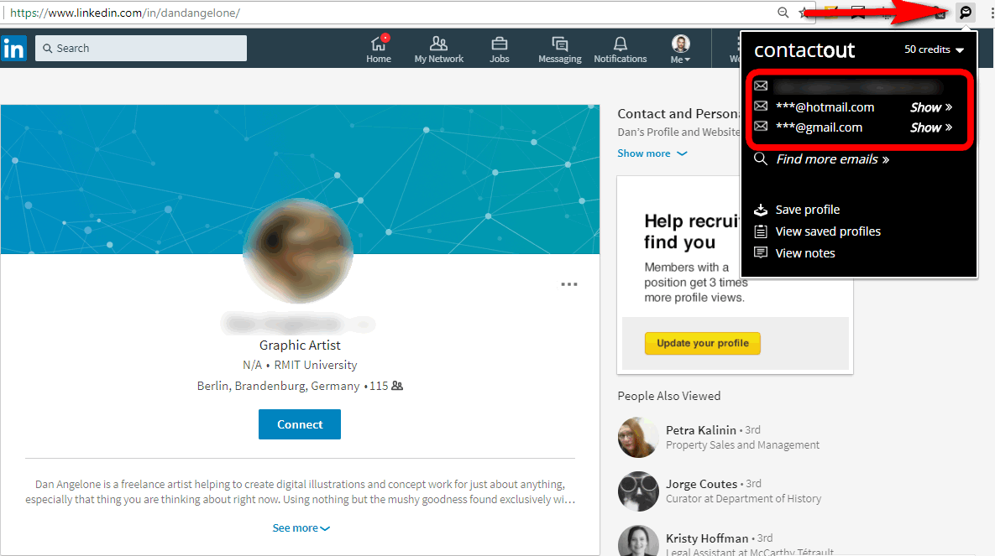Image resolution: width=995 pixels, height=556 pixels.
Task: Click the LinkedIn logo
Action: coord(13,48)
